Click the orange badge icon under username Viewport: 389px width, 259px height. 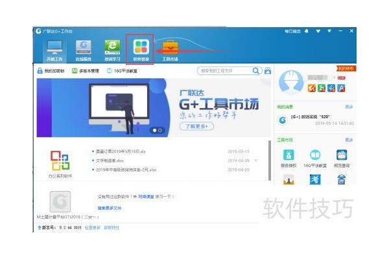[312, 88]
